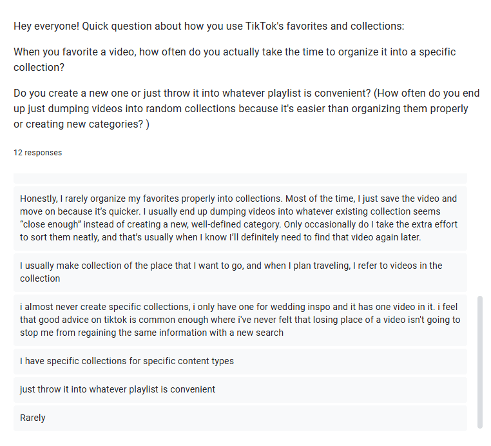Viewport: 491px width, 446px height.
Task: Click the 'Do you create a new one' paragraph
Action: 246,109
